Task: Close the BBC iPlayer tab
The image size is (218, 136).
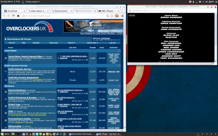Action: tap(119, 11)
